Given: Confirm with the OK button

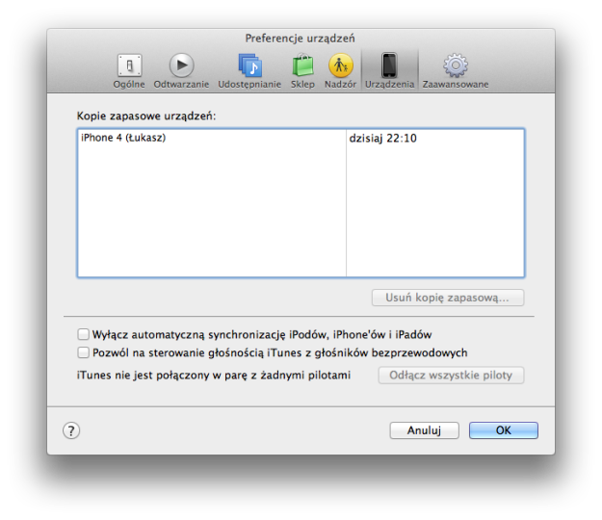Looking at the screenshot, I should 504,430.
